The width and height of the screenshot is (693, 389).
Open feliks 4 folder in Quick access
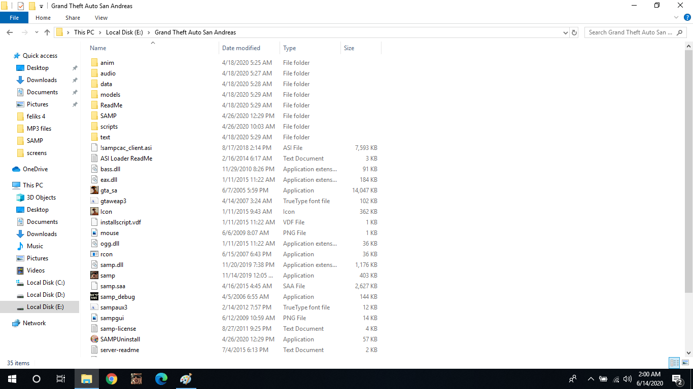(x=36, y=116)
